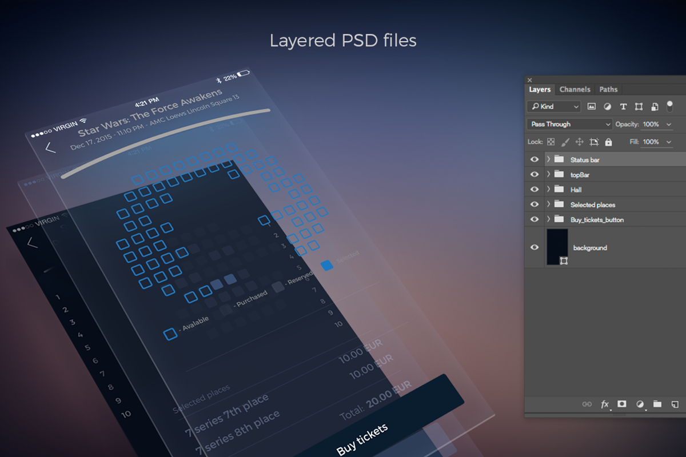Open the Opacity slider arrow
The image size is (686, 457).
tap(669, 124)
